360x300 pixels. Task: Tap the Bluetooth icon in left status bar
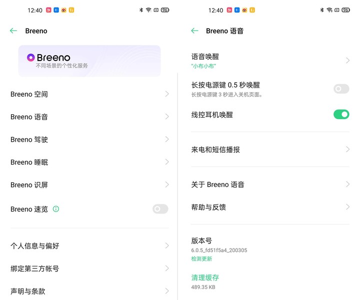141,10
